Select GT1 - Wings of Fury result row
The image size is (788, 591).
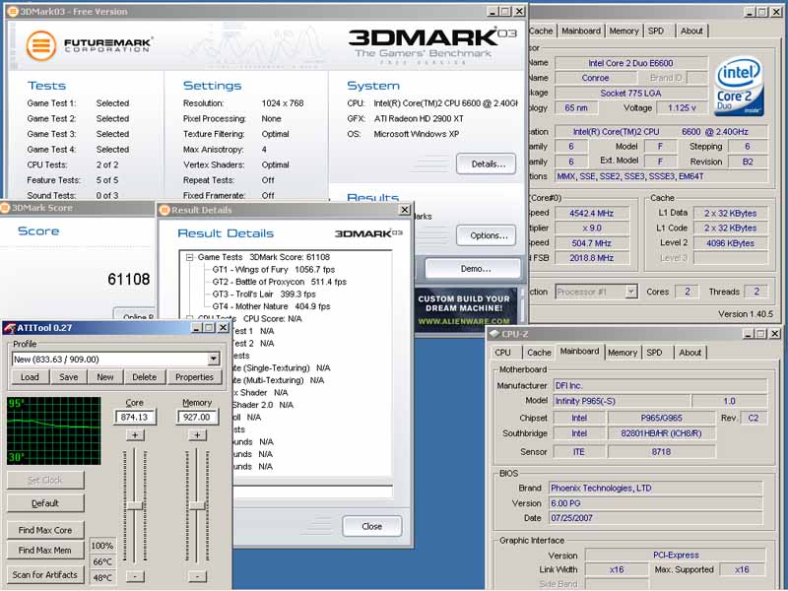pos(274,269)
